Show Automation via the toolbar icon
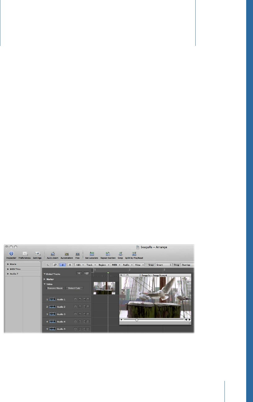Screen dimensions: 253x402 [x=67, y=253]
